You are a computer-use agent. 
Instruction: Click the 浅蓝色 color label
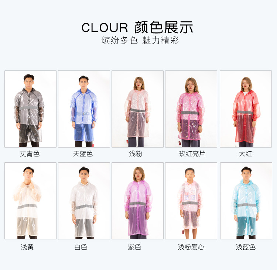[x=246, y=247]
